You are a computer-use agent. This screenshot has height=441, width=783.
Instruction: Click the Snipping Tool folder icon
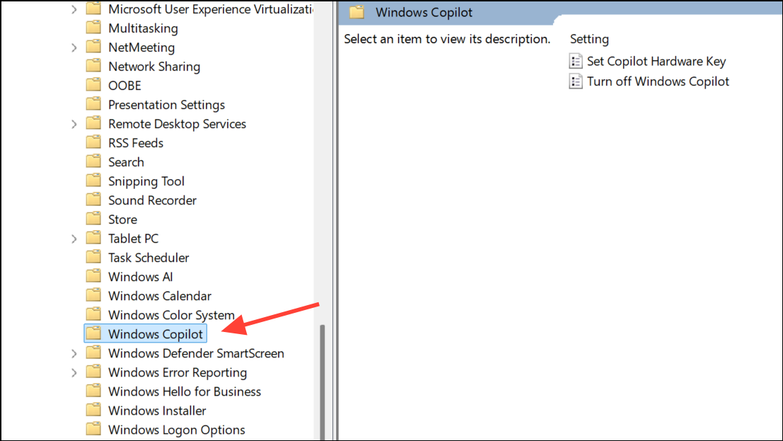pos(93,181)
